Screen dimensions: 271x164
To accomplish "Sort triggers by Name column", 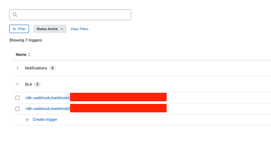I will [23, 55].
